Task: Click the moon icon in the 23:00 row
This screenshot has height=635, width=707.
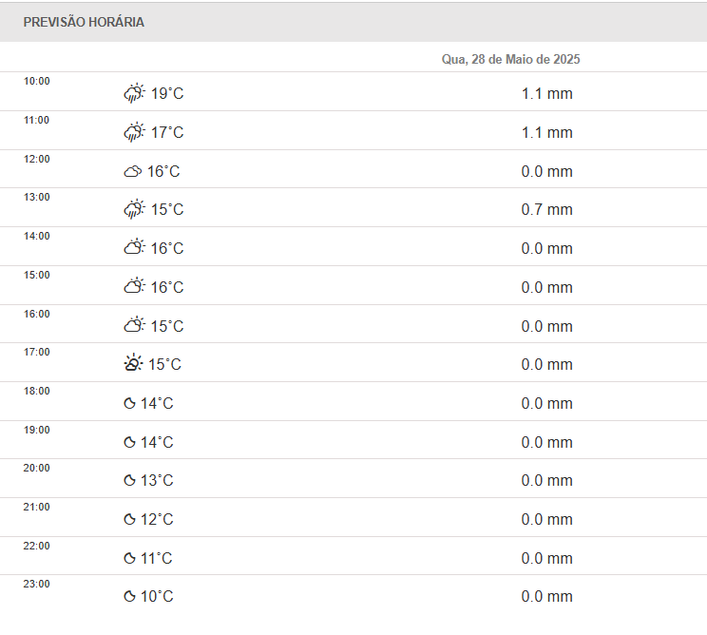Action: point(129,597)
